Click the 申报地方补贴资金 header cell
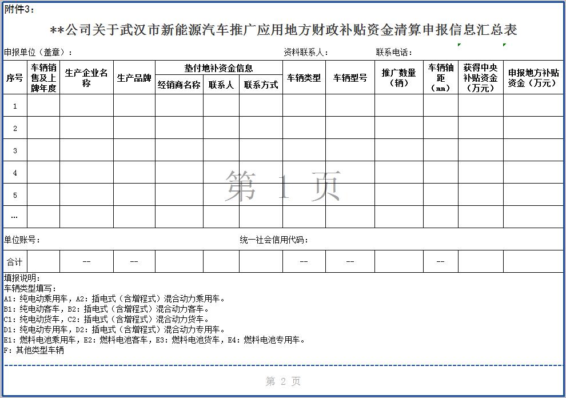Image resolution: width=566 pixels, height=398 pixels. [x=533, y=78]
